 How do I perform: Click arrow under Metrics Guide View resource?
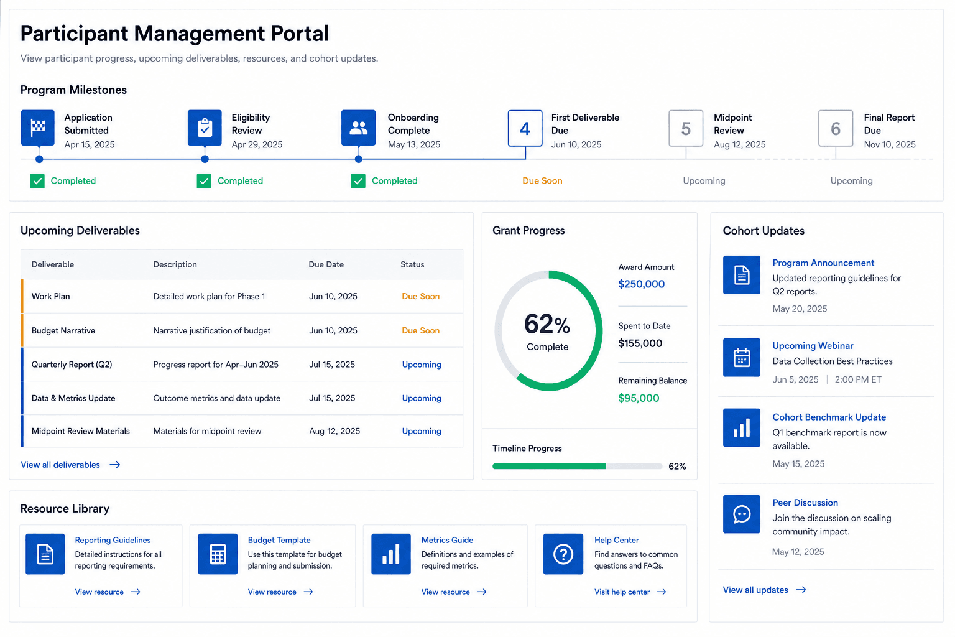click(482, 592)
